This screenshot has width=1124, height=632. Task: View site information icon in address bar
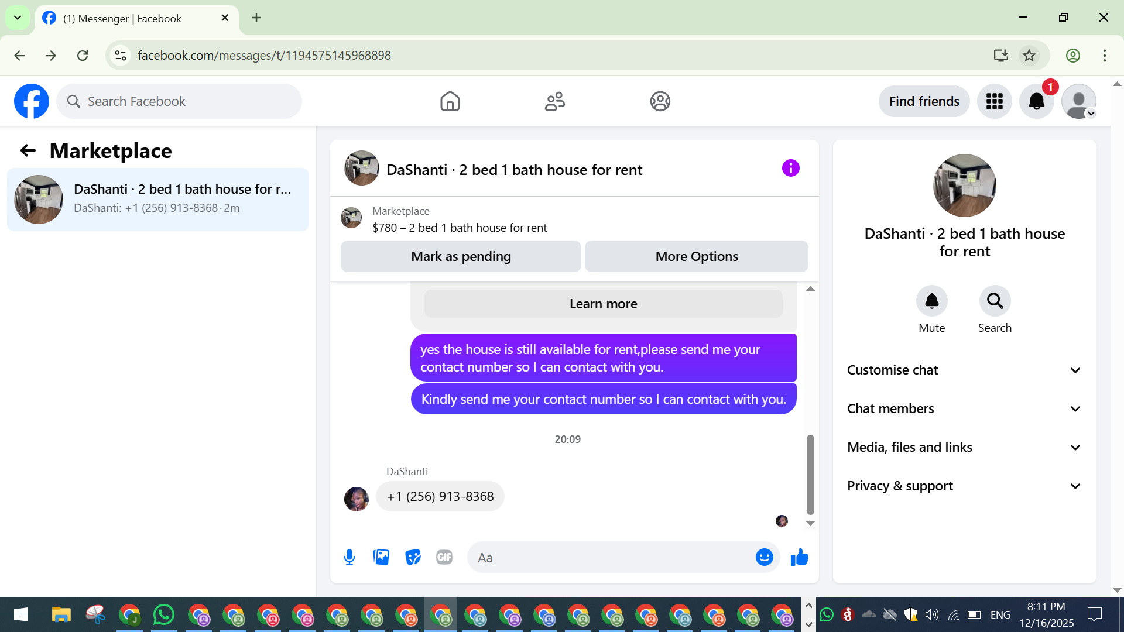click(121, 56)
